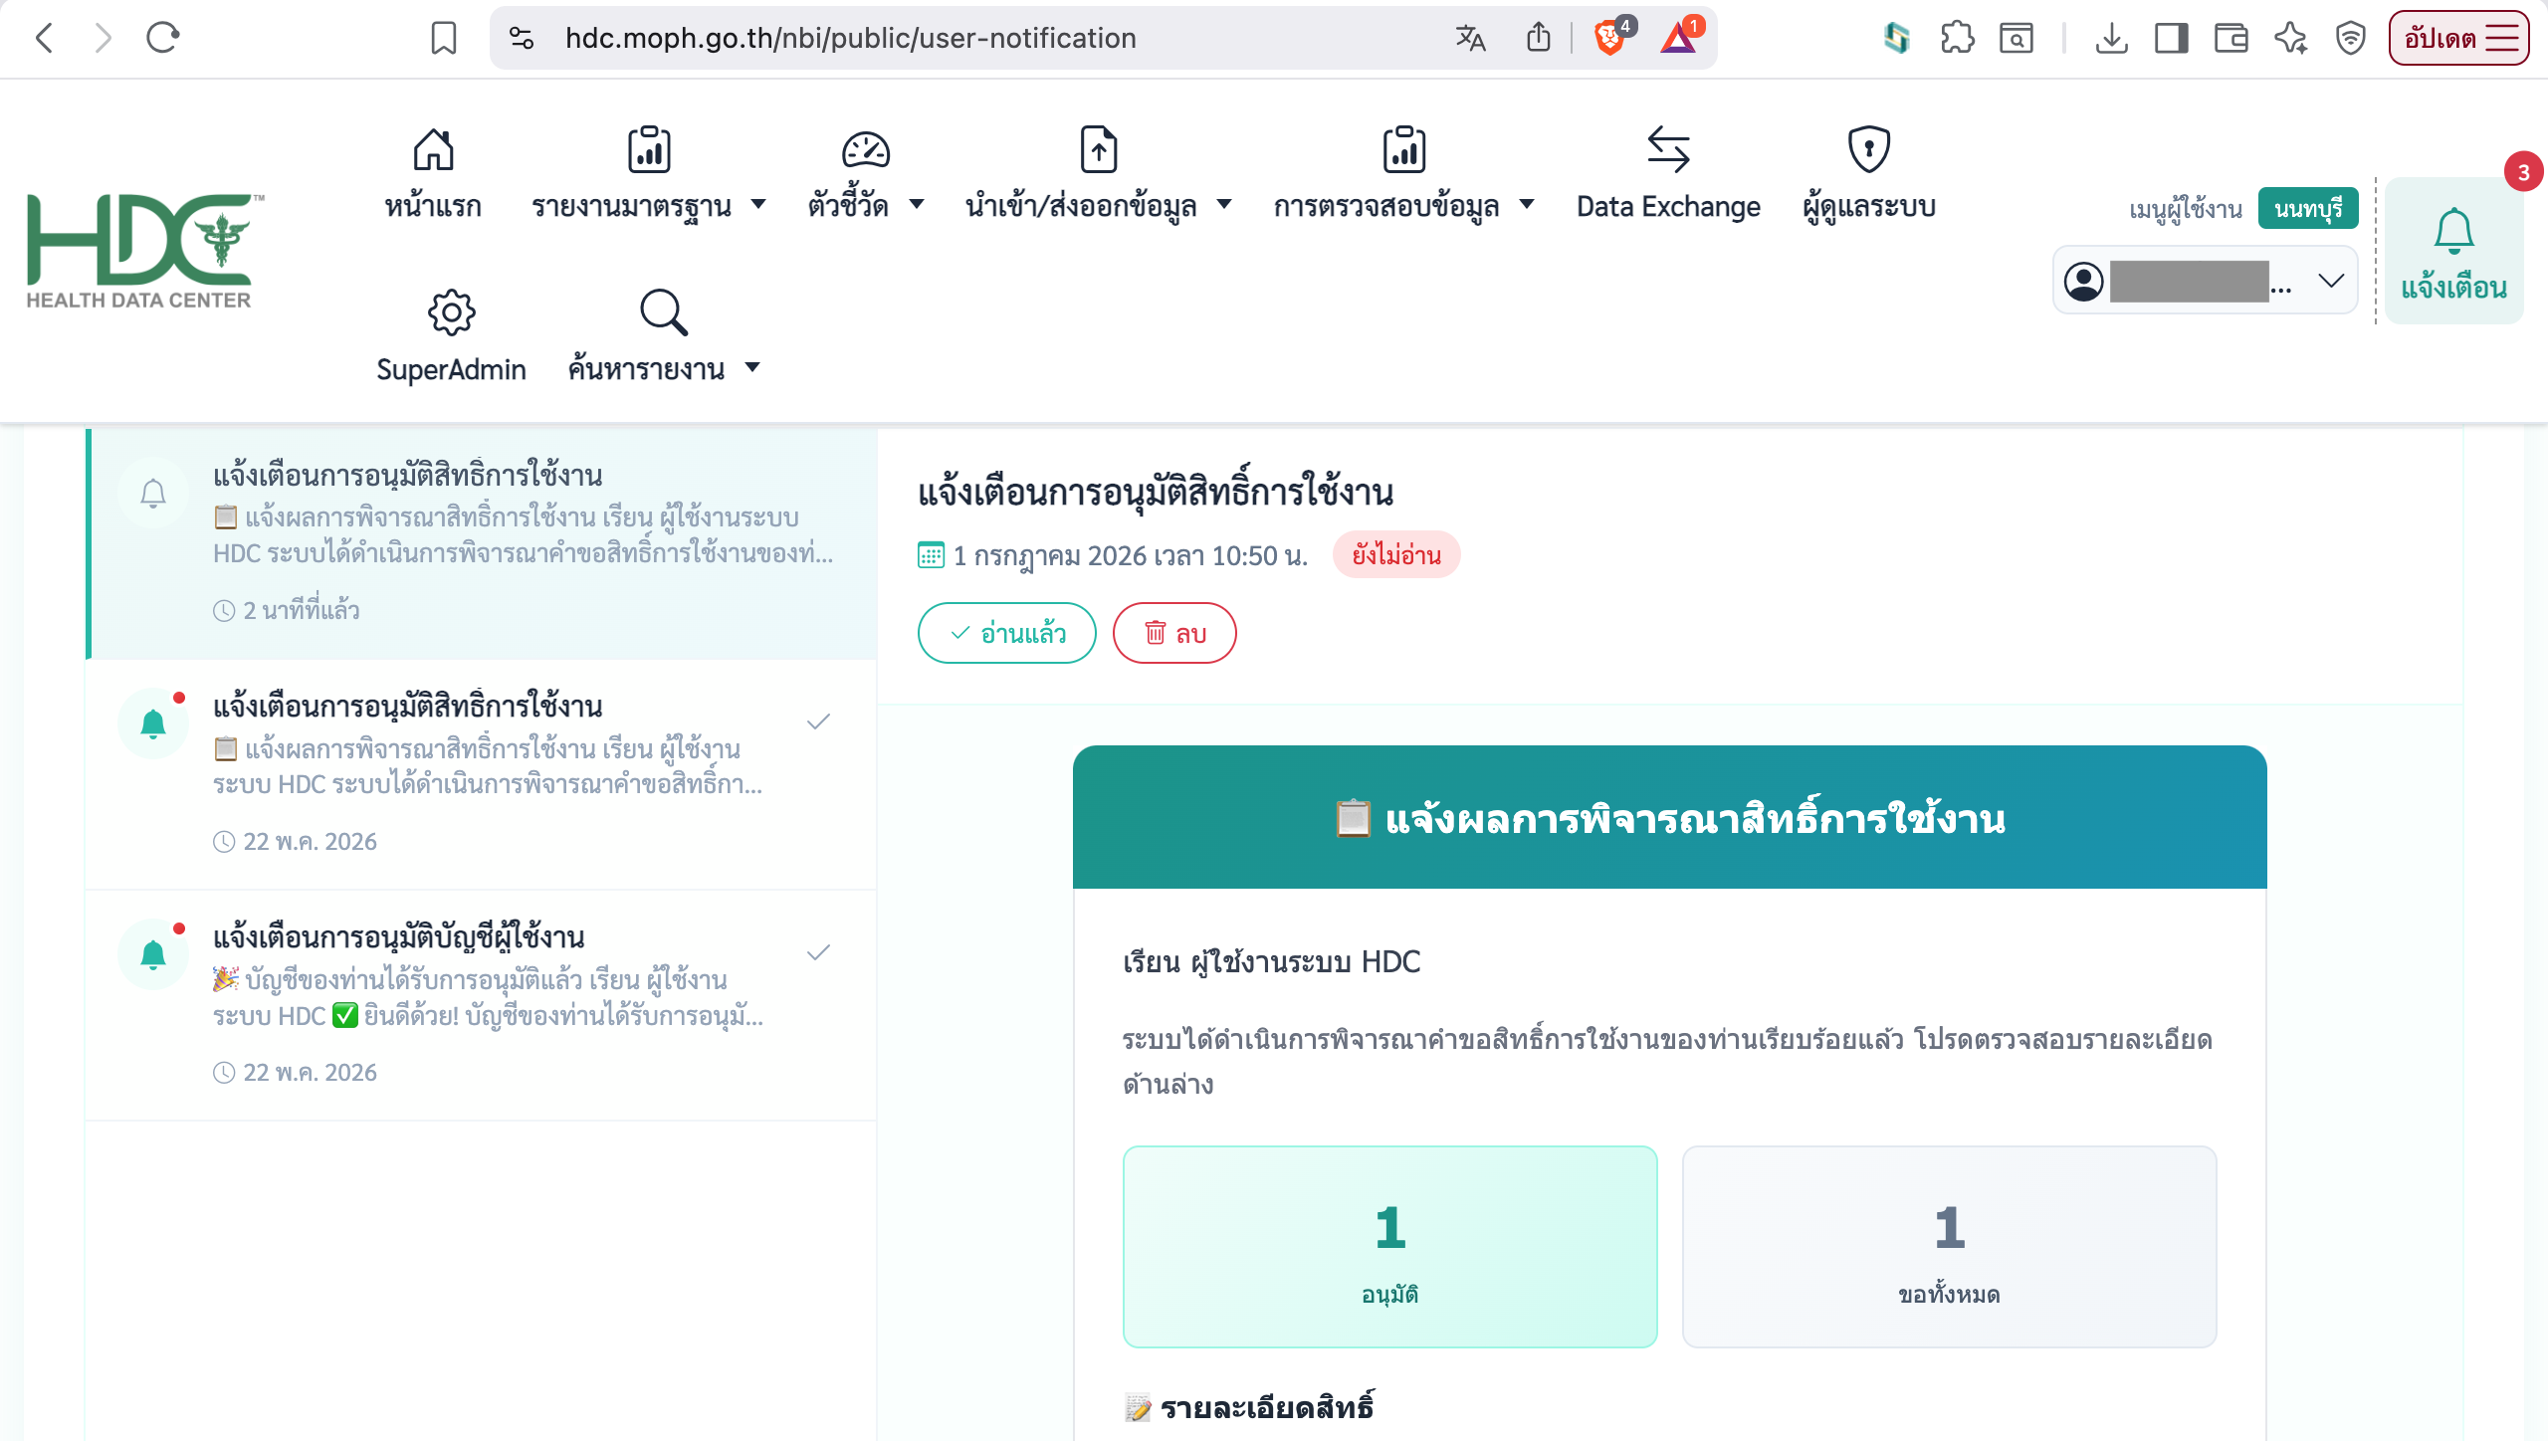Click the HDC Health Data Center logo
The image size is (2548, 1441).
pos(145,251)
